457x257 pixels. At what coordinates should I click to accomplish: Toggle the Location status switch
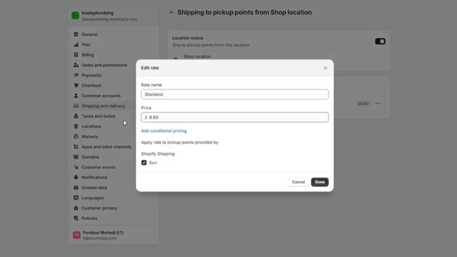tap(380, 42)
